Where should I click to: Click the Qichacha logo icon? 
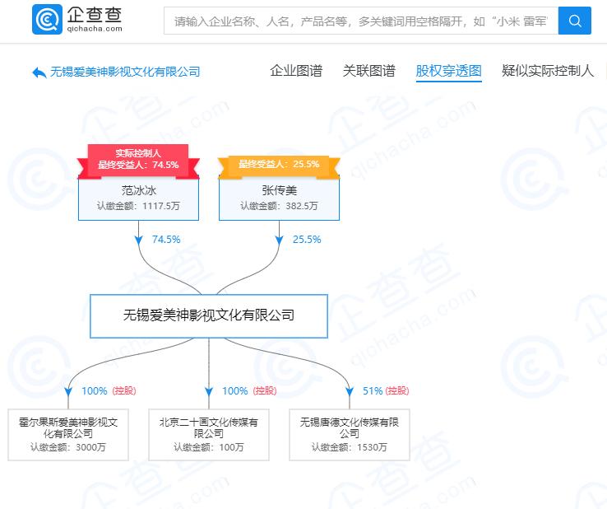(x=47, y=20)
